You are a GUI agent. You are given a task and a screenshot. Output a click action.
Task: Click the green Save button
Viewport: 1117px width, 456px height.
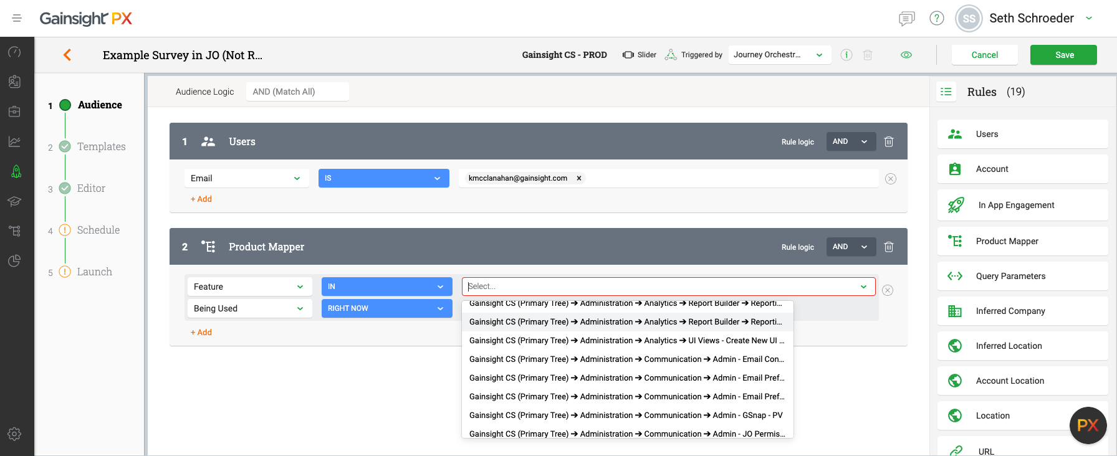click(x=1063, y=55)
